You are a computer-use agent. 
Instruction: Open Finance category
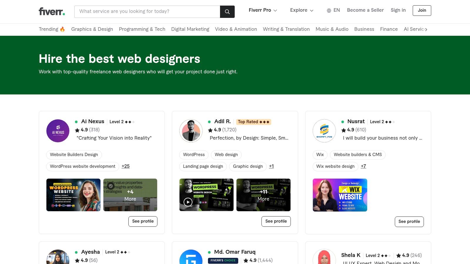tap(389, 29)
